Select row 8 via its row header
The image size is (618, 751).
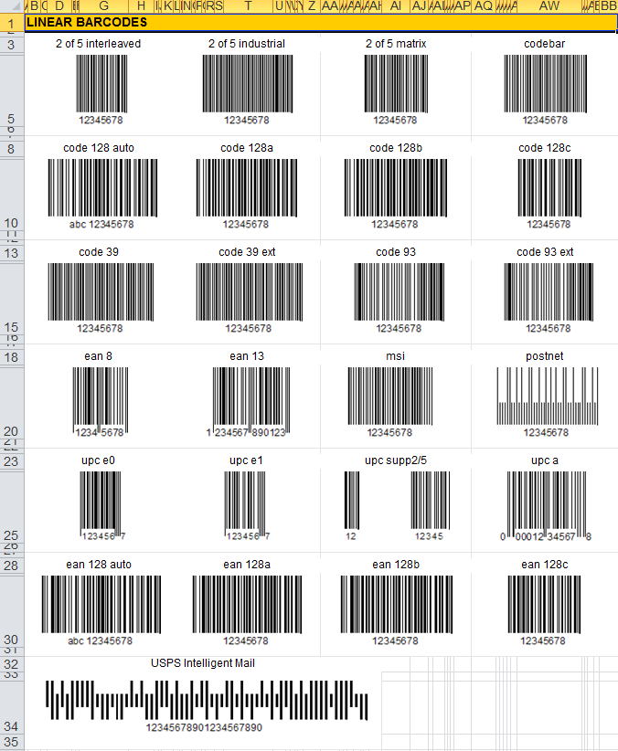[12, 149]
